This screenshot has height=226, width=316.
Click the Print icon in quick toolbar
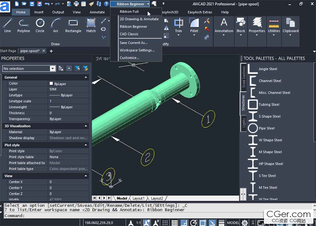tap(76, 4)
